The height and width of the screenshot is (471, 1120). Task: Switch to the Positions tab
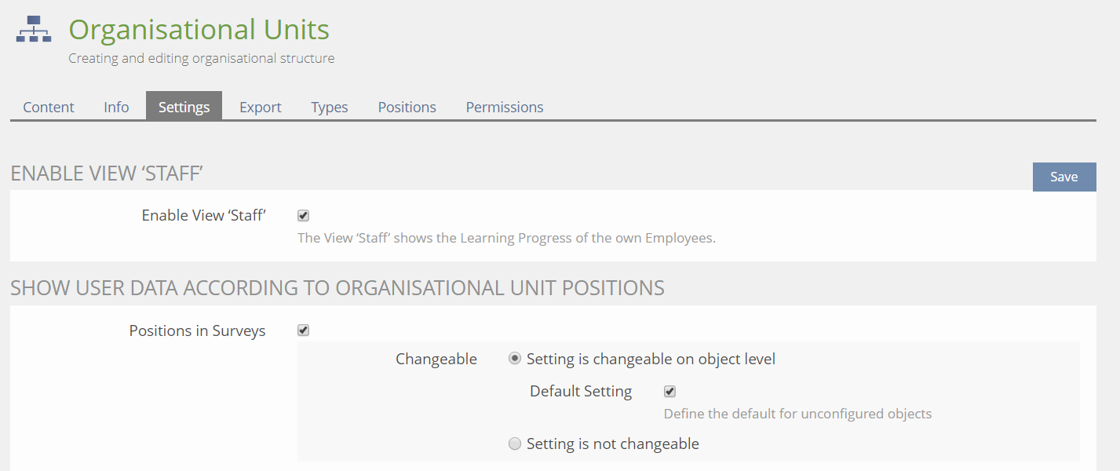pyautogui.click(x=407, y=107)
